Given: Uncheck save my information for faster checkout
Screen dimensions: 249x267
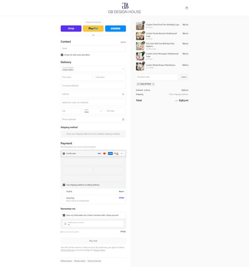Looking at the screenshot, I should [x=64, y=215].
